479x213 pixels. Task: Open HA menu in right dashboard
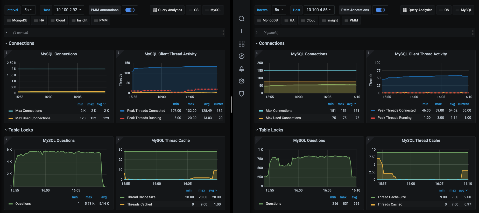pos(289,20)
